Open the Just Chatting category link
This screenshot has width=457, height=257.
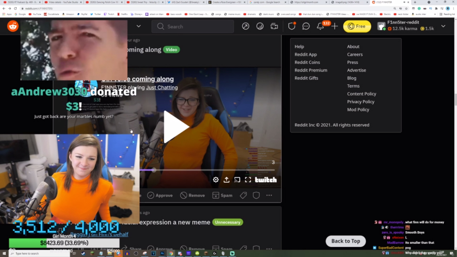pyautogui.click(x=162, y=88)
